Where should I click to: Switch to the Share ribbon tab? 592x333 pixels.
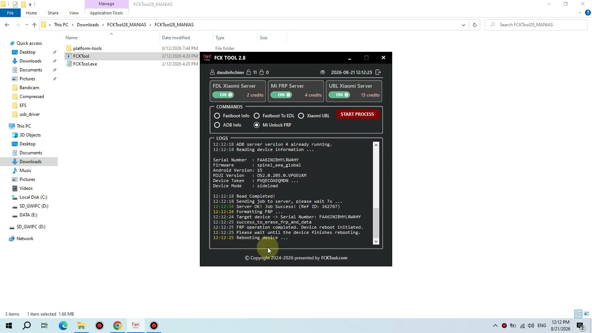[53, 13]
